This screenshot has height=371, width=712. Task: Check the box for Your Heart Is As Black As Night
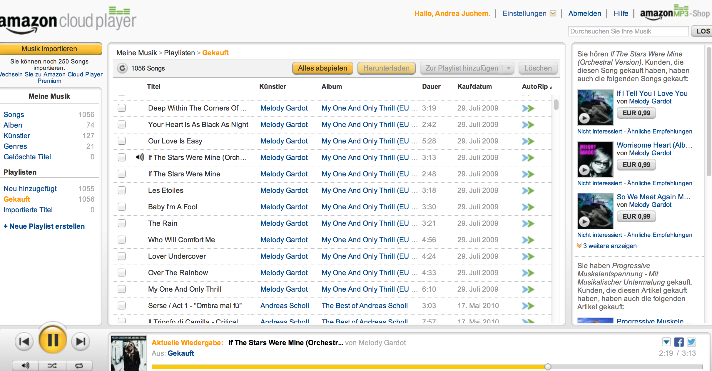[122, 124]
